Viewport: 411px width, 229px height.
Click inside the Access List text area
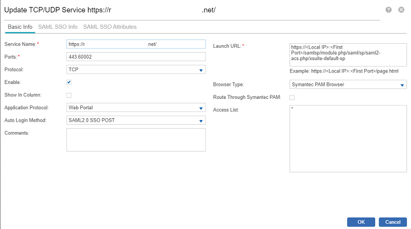tap(348, 139)
